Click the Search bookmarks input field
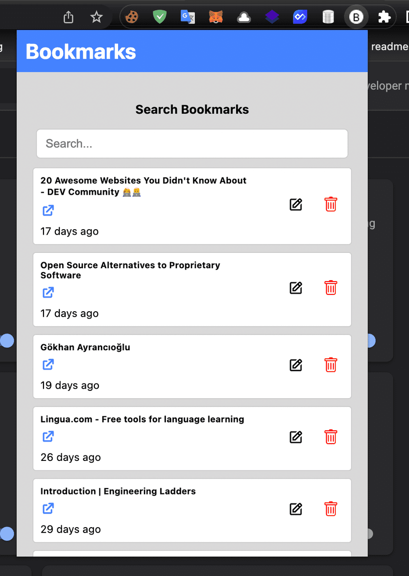The height and width of the screenshot is (576, 409). point(192,143)
